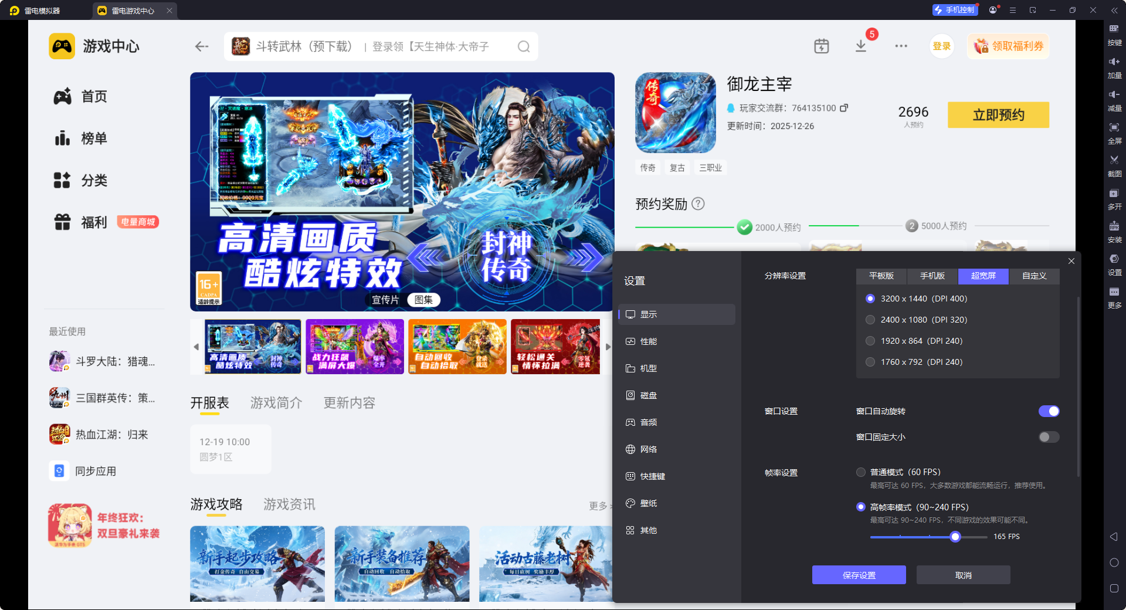Choose 高帧率模式 (90~240 FPS)
Image resolution: width=1126 pixels, height=610 pixels.
861,507
